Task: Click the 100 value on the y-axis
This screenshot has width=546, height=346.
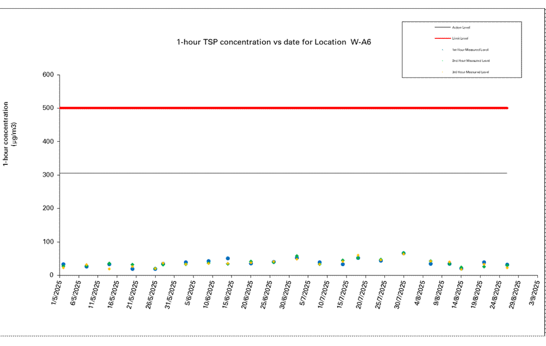Action: point(47,242)
